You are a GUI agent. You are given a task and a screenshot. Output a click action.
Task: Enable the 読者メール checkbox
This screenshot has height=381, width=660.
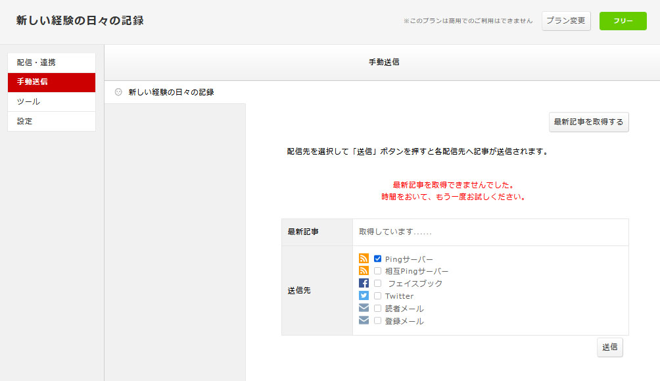[x=377, y=308]
